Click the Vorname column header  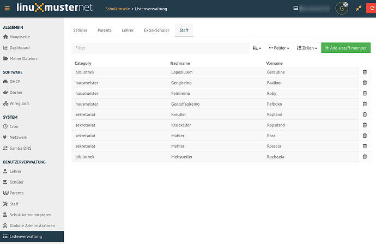click(274, 63)
